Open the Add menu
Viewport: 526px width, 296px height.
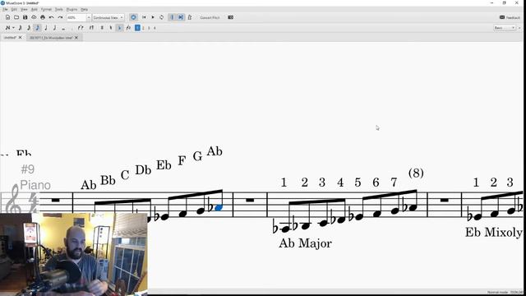point(35,9)
